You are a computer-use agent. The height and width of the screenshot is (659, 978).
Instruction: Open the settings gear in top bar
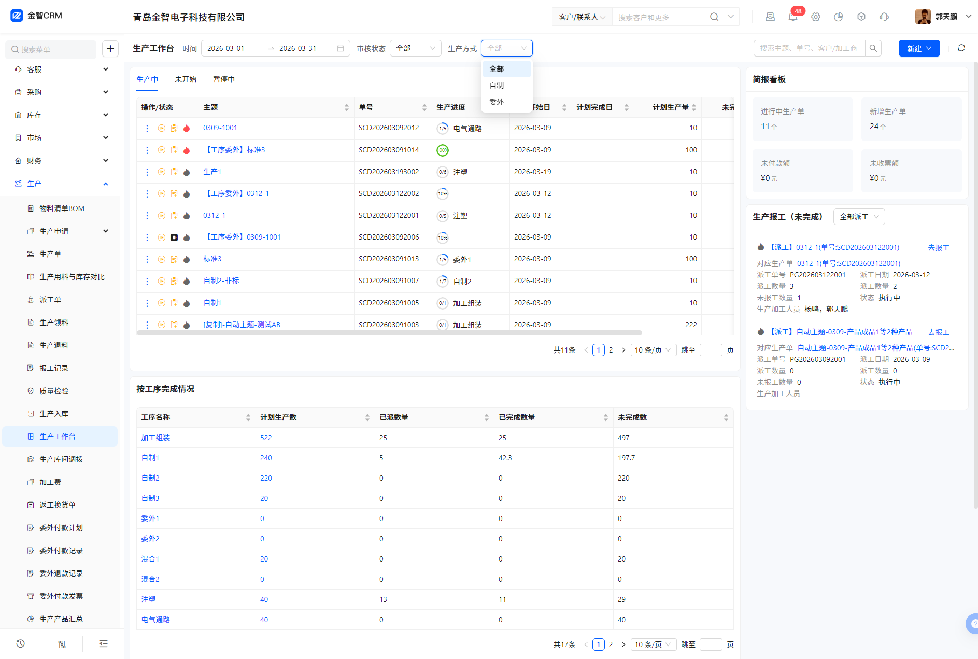click(x=816, y=17)
